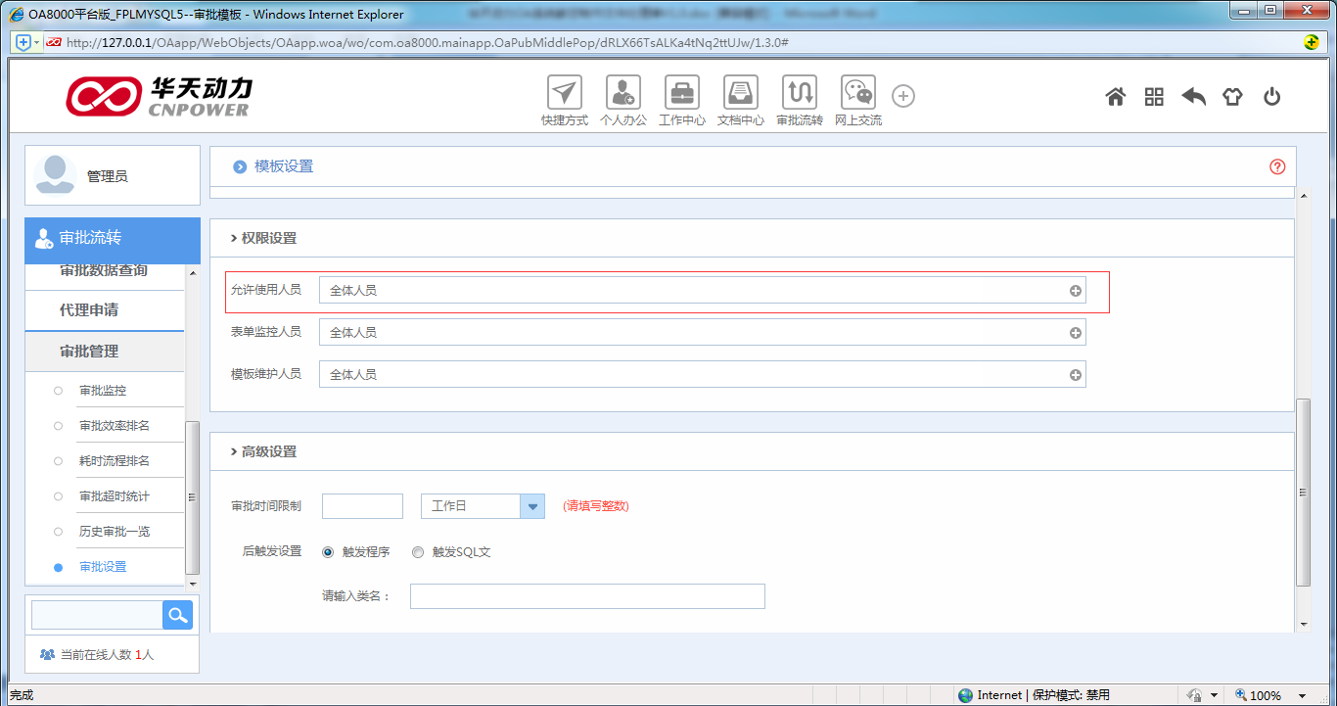Open the 文档中心 document center icon

click(740, 94)
